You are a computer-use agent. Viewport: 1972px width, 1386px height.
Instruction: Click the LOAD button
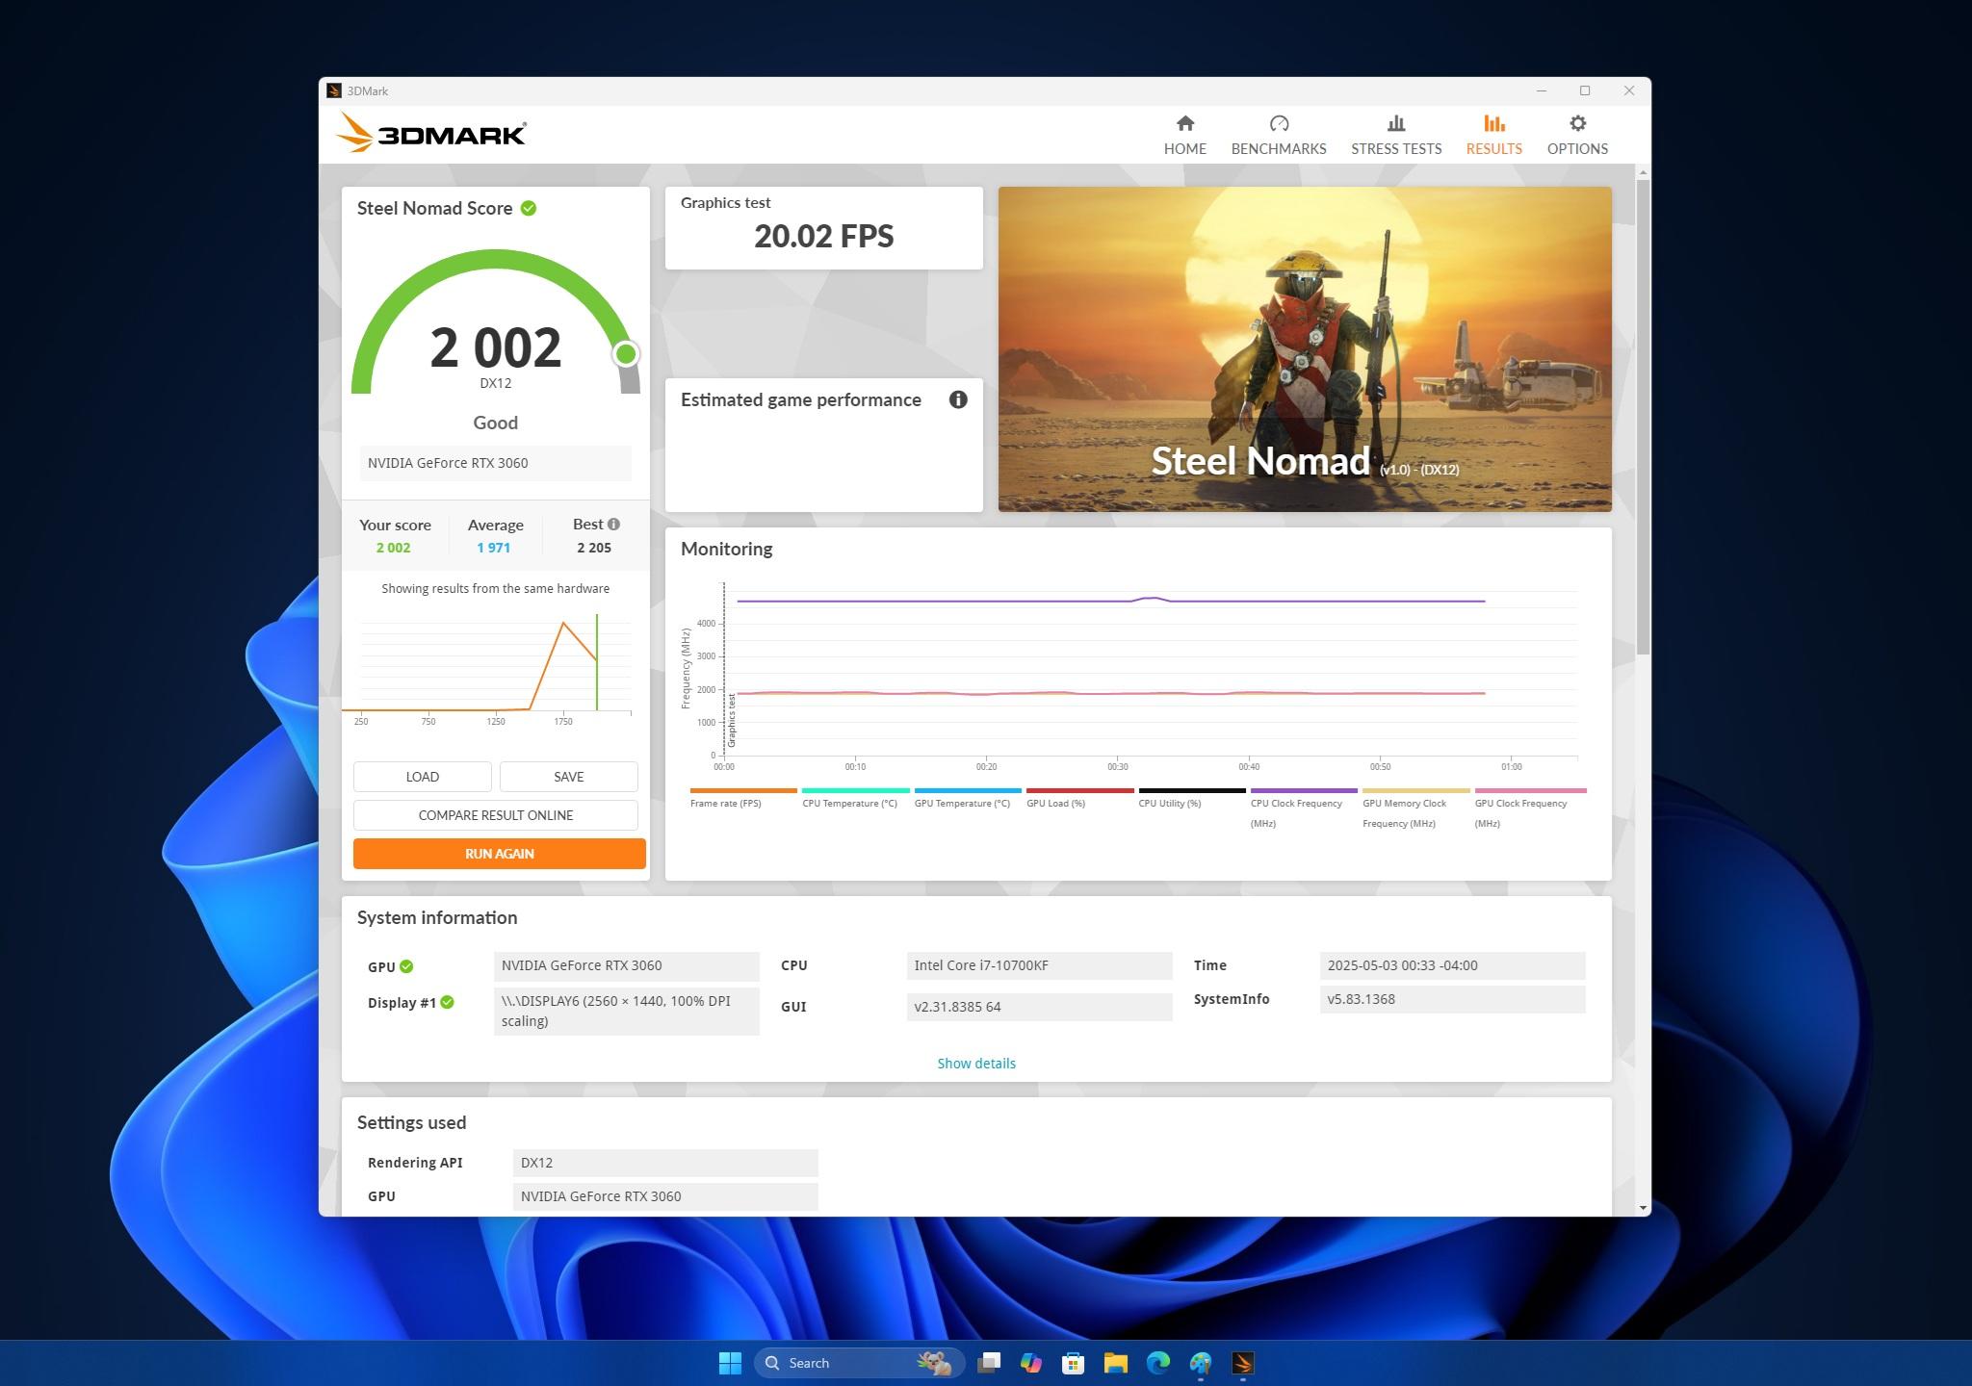(x=423, y=777)
